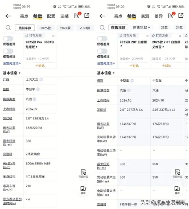This screenshot has width=189, height=209.
Task: Open 上市时间 explanation on right screen
Action: click(x=103, y=101)
